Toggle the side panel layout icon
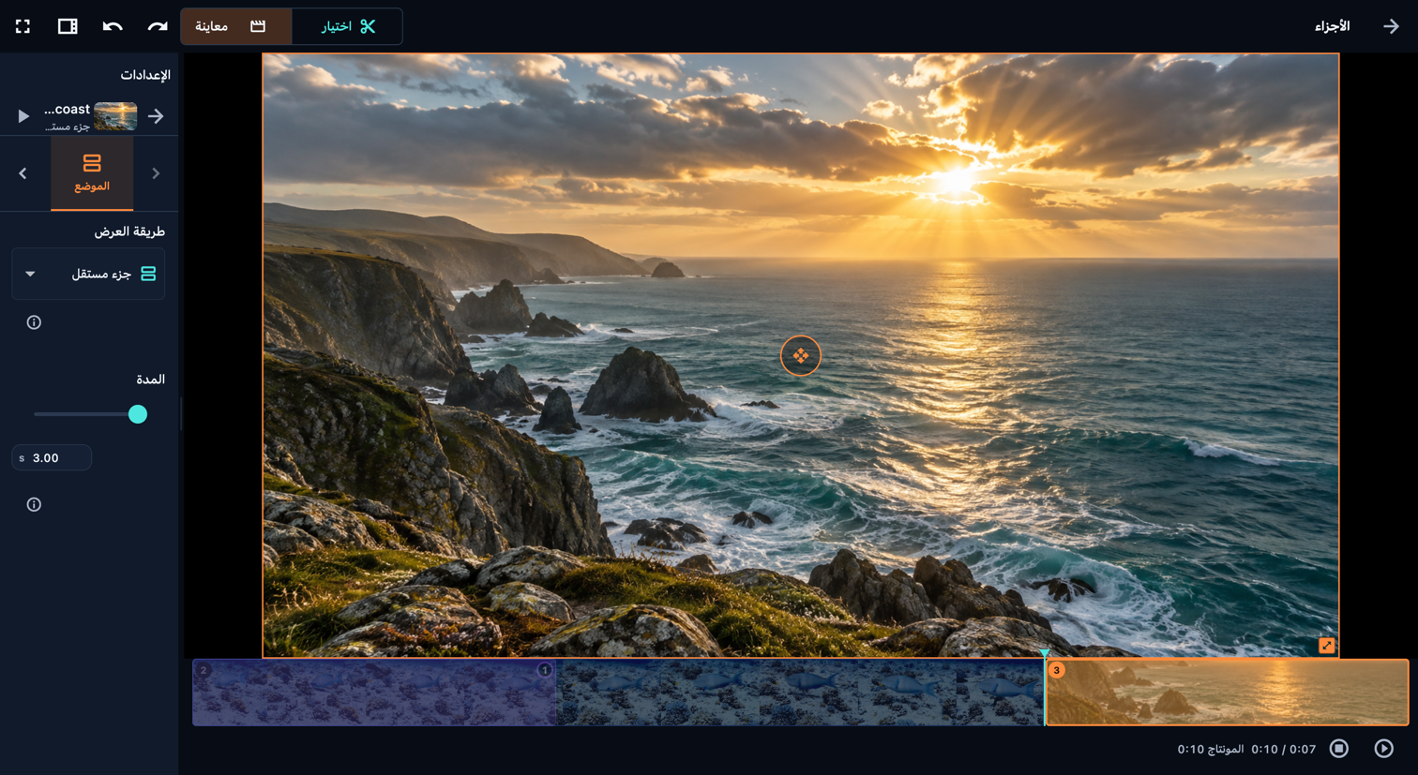This screenshot has width=1418, height=775. (68, 26)
